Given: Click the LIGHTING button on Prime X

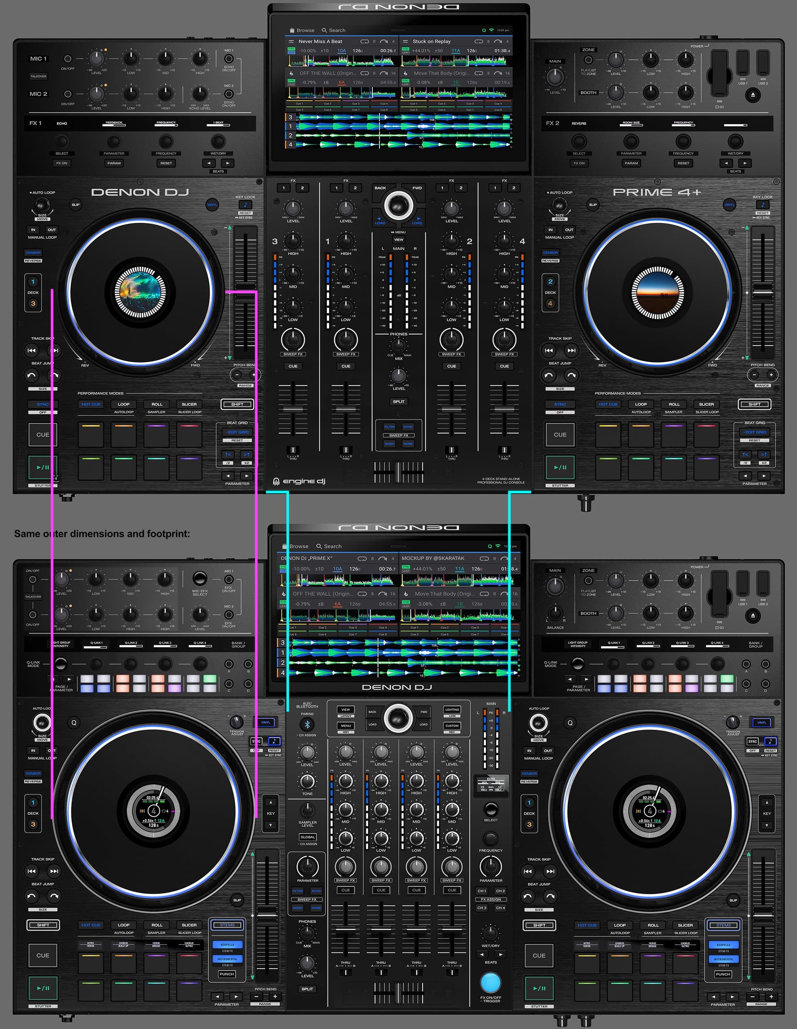Looking at the screenshot, I should [x=452, y=710].
